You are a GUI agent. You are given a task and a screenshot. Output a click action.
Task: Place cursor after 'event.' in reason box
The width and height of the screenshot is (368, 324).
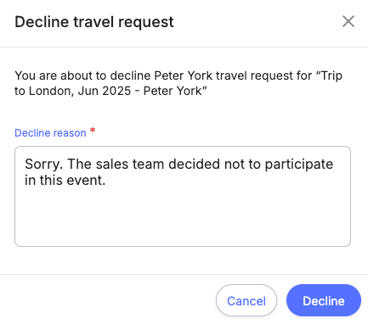coord(106,180)
